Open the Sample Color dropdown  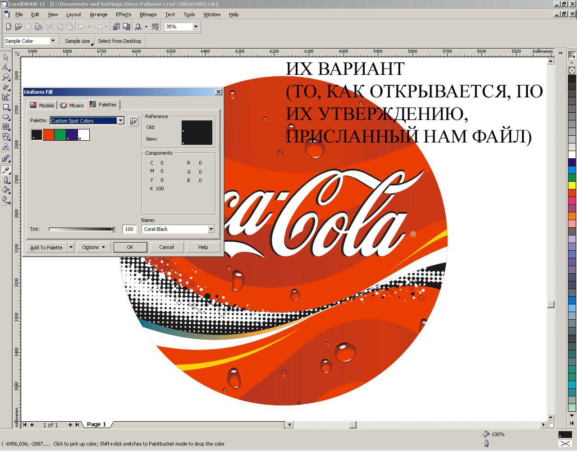(53, 41)
